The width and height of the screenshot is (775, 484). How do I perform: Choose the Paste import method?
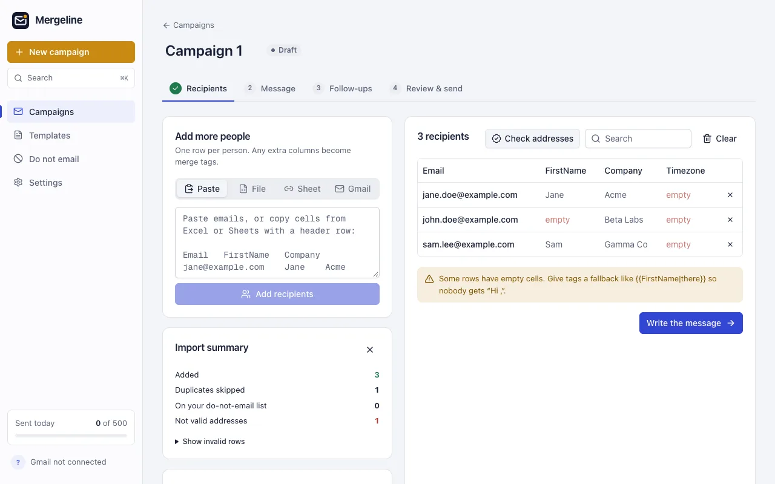click(x=202, y=189)
